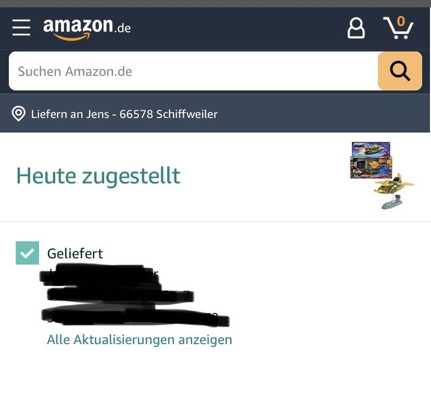Focus the Suchen Amazon.de search field
The image size is (431, 394).
[x=194, y=71]
